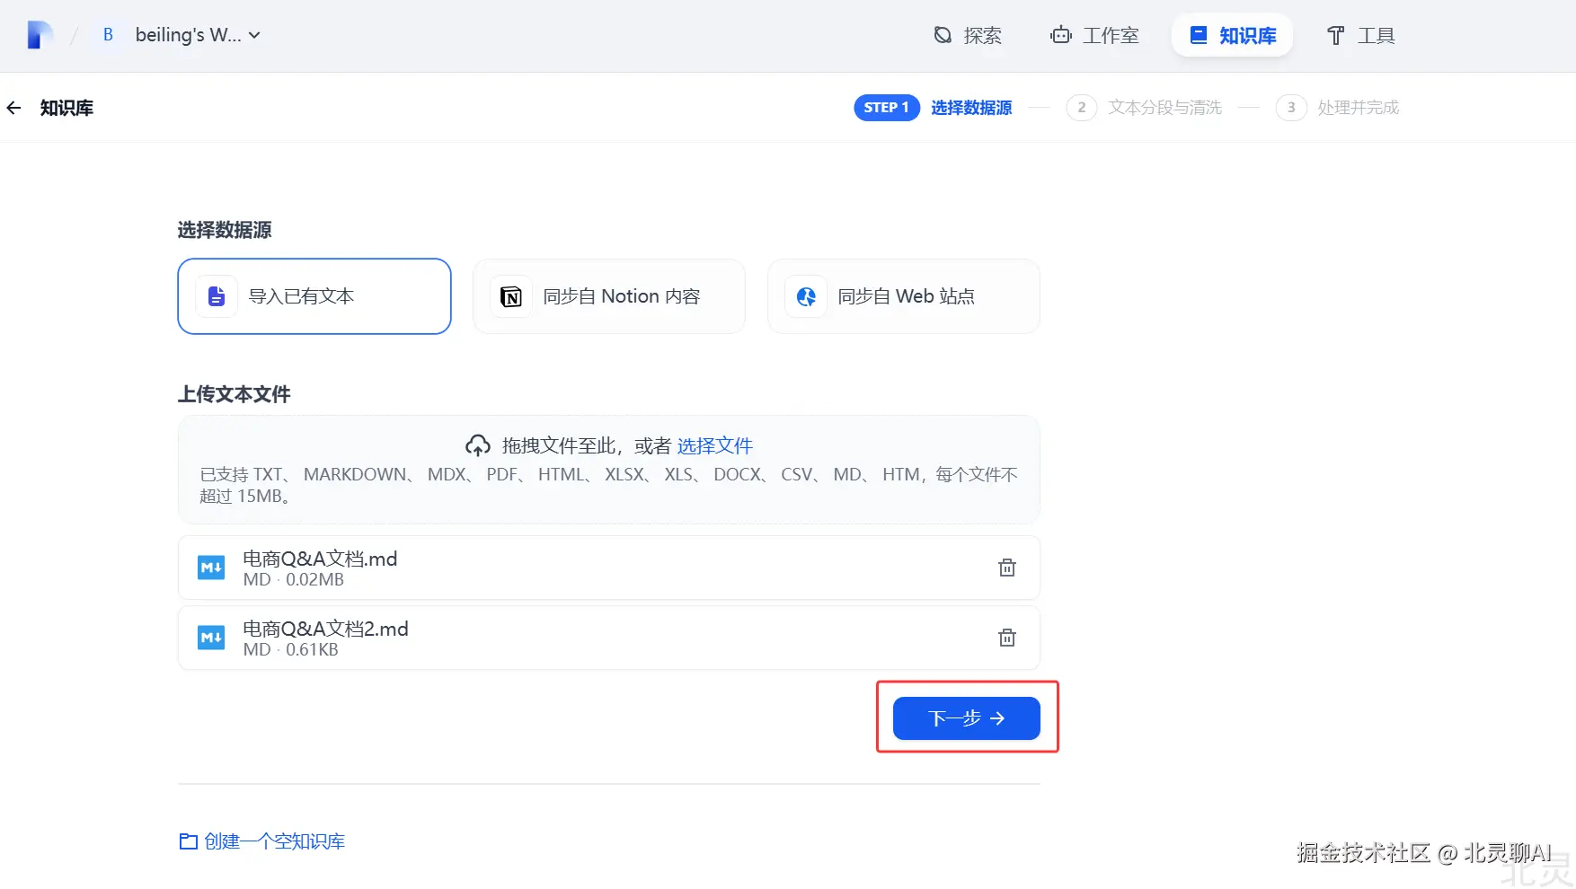Click the 下一步 button
Screen dimensions: 1576x889
967,718
